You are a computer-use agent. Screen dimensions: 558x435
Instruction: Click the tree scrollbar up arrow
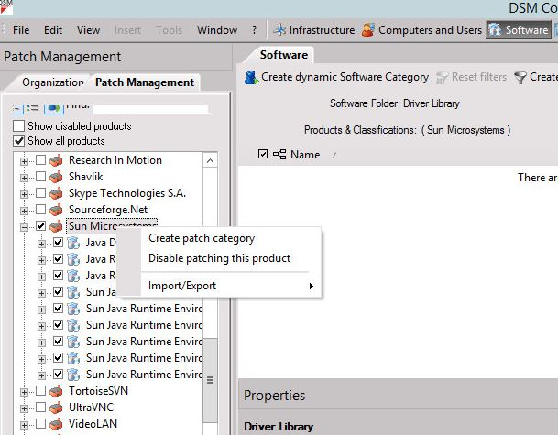coord(211,161)
